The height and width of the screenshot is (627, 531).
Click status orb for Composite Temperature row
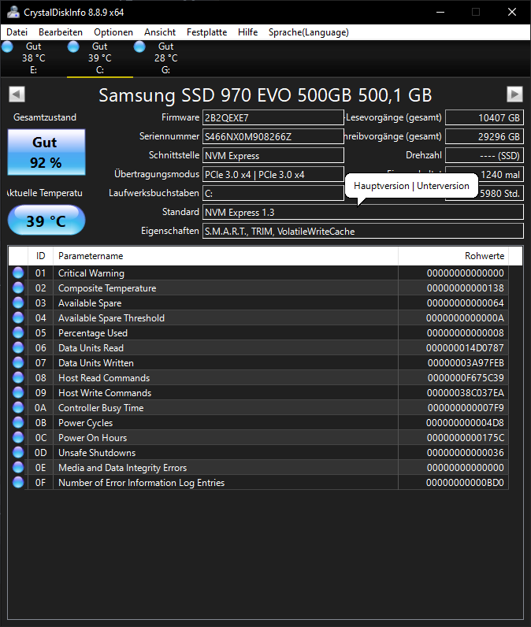coord(18,288)
